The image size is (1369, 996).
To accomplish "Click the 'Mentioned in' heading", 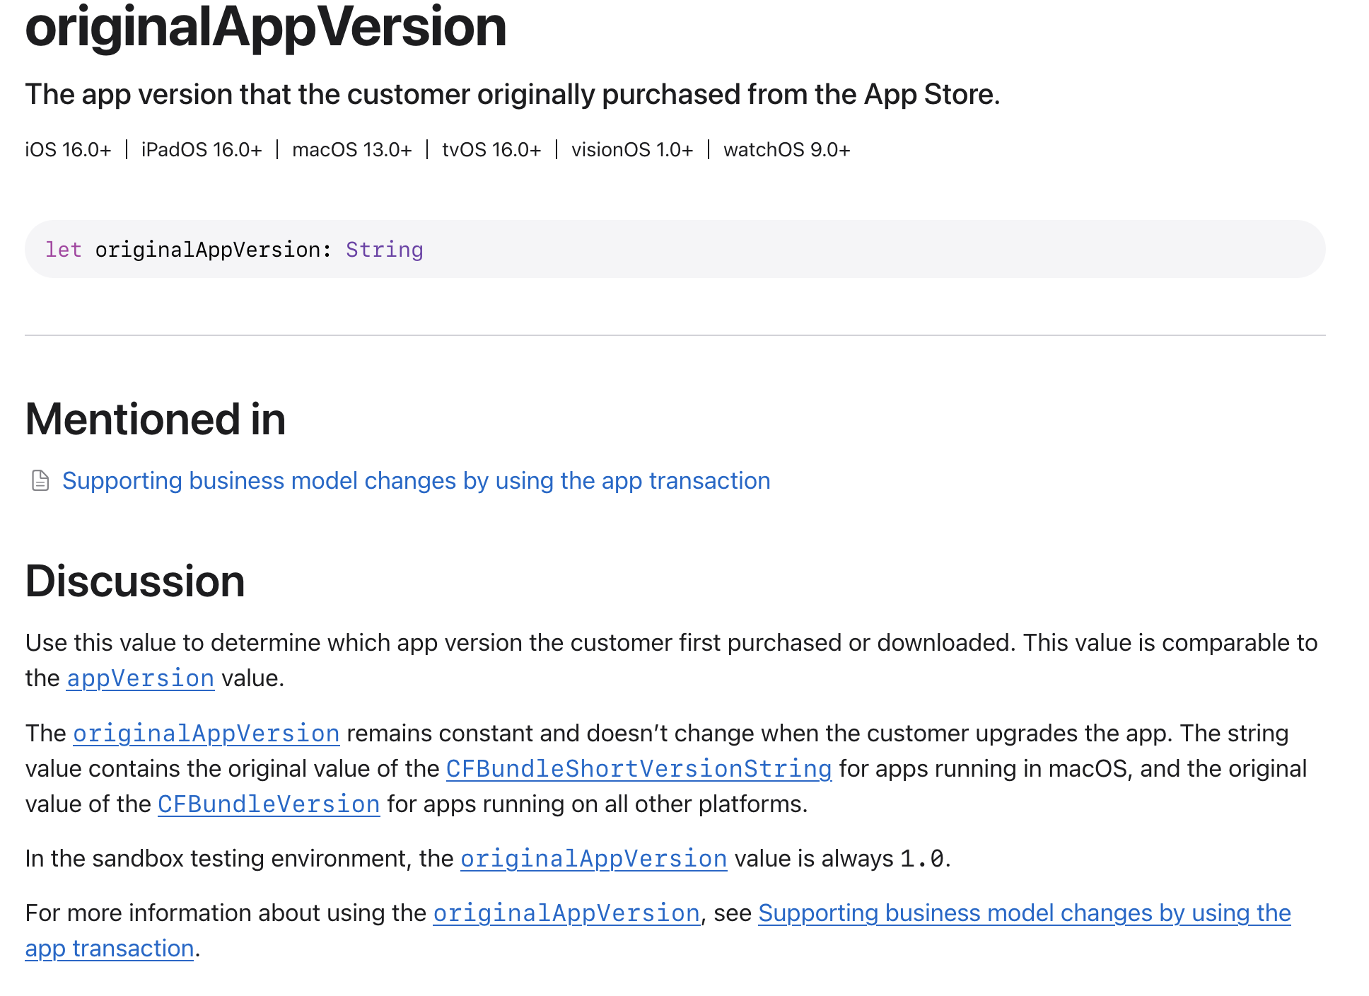I will 156,419.
